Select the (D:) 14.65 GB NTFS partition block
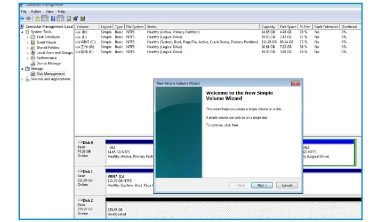This screenshot has width=377, height=222. tap(130, 154)
